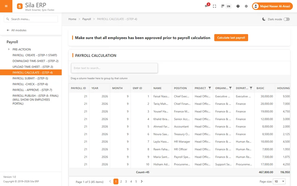Open the DEPART... column filter icon
The image size is (297, 186).
(x=251, y=88)
